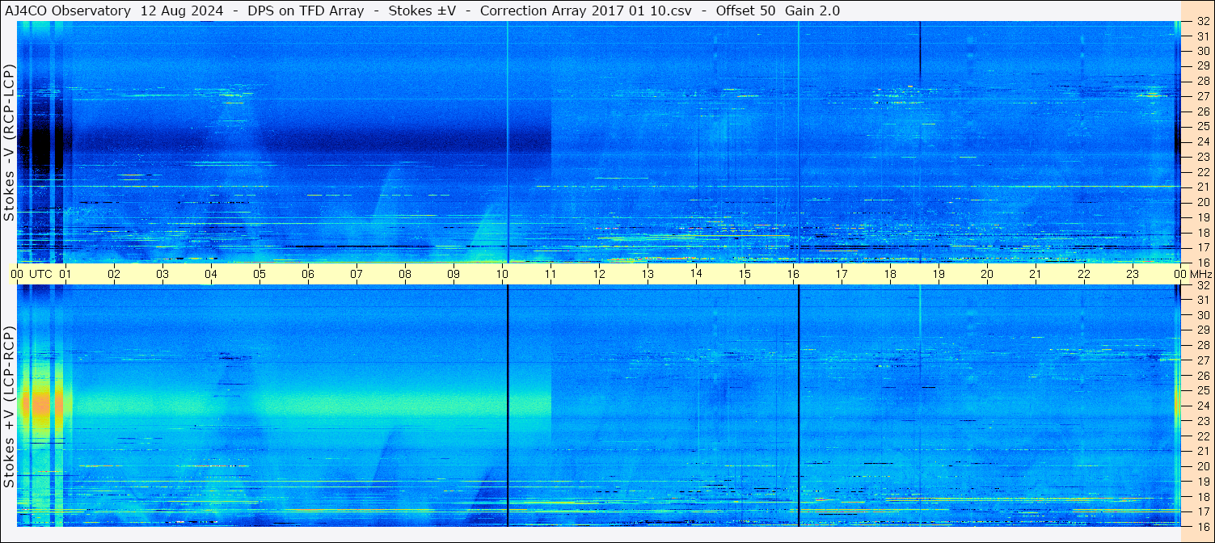The height and width of the screenshot is (543, 1215).
Task: Click 21 MHz label on Stokes +V panel
Action: [1202, 452]
